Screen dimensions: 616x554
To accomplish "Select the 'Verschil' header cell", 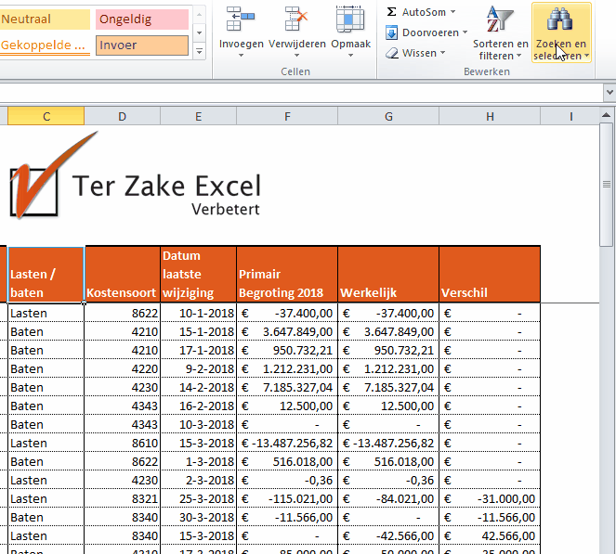I will click(x=490, y=275).
